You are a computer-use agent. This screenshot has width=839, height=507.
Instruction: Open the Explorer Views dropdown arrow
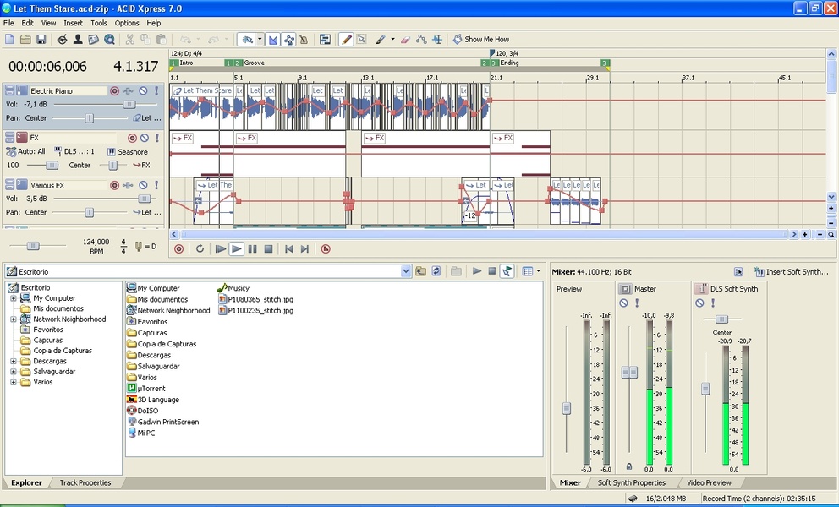[x=538, y=272]
